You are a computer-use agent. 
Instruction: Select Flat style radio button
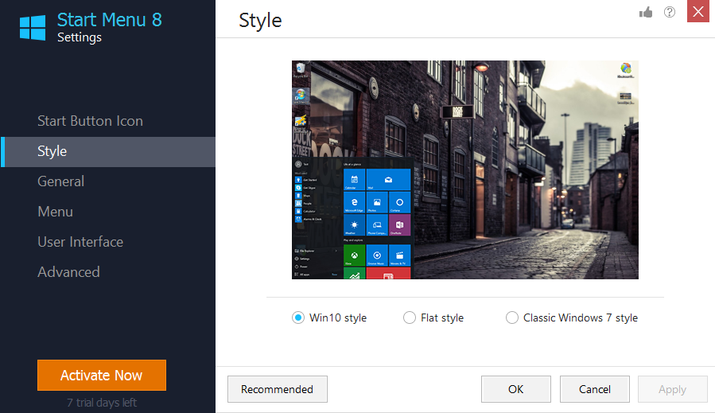(410, 318)
